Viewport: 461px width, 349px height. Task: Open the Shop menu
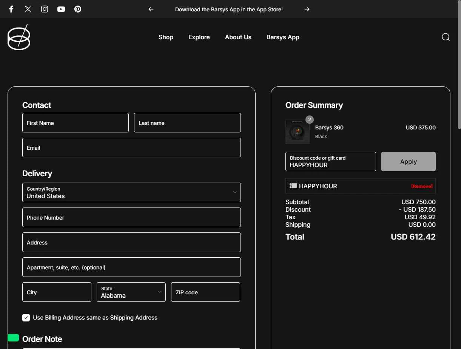166,37
